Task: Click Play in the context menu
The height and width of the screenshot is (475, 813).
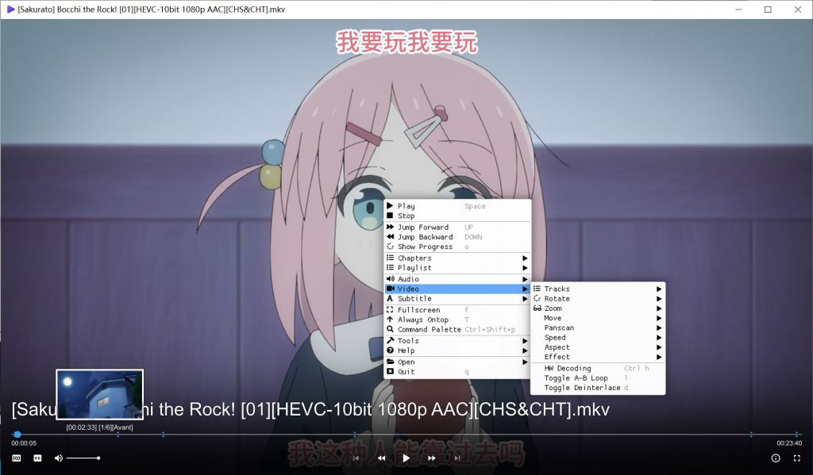Action: point(457,206)
